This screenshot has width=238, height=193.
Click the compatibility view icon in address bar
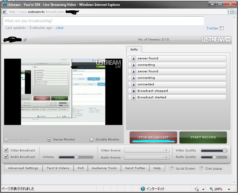232,12
